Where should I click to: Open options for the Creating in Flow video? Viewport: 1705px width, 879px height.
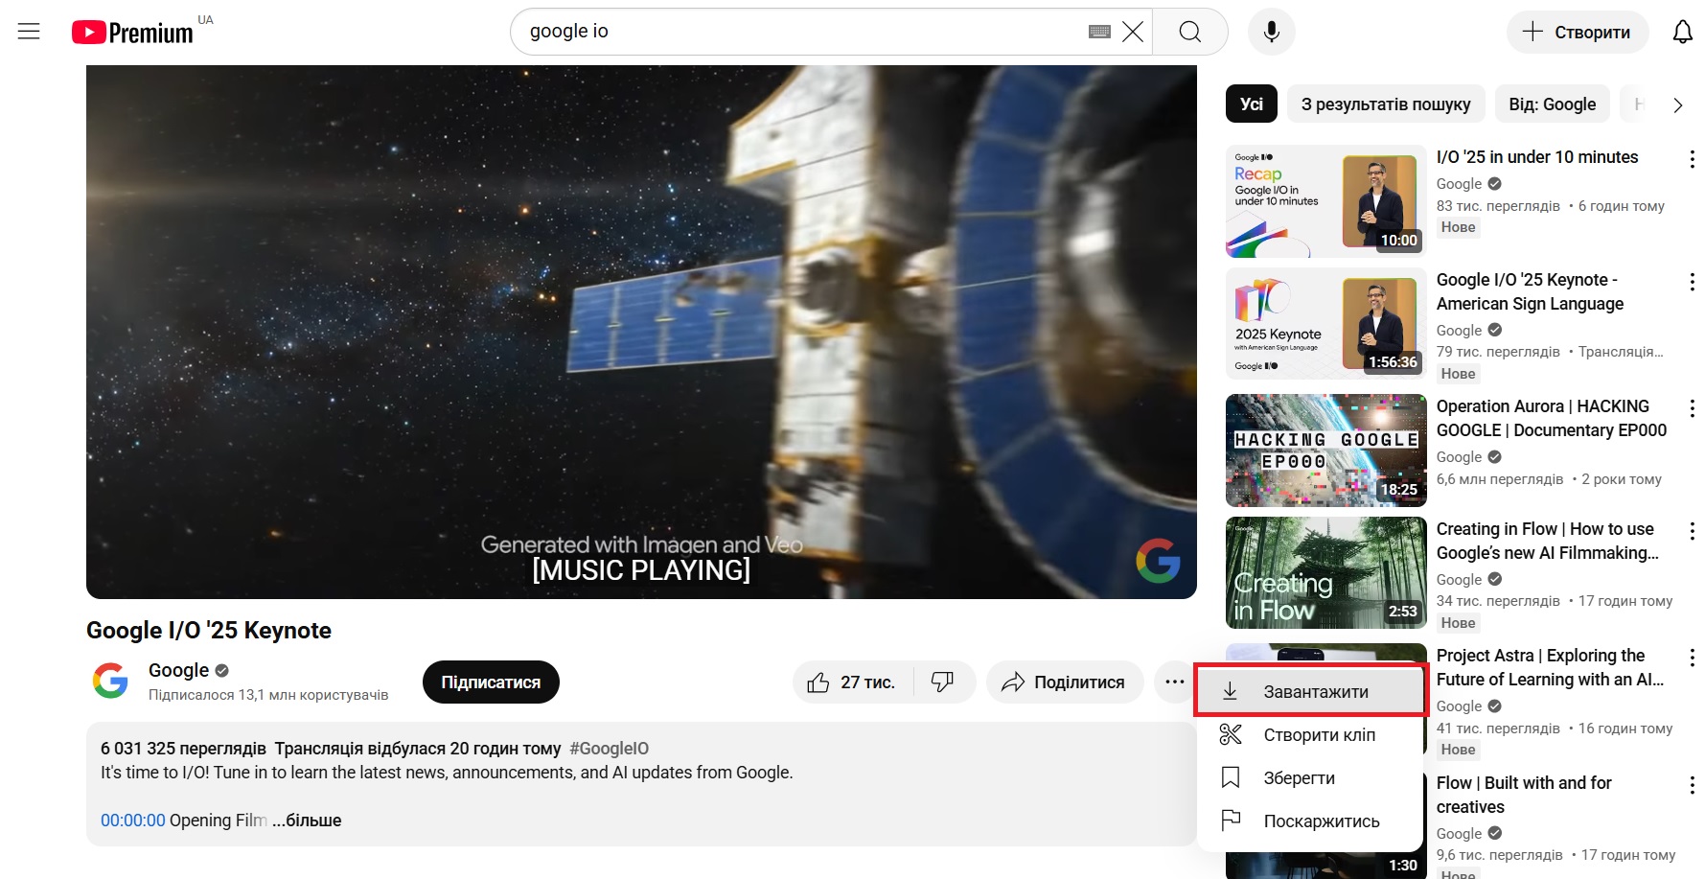[x=1692, y=531]
